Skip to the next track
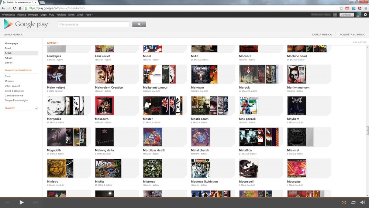This screenshot has width=369, height=208. [x=35, y=202]
